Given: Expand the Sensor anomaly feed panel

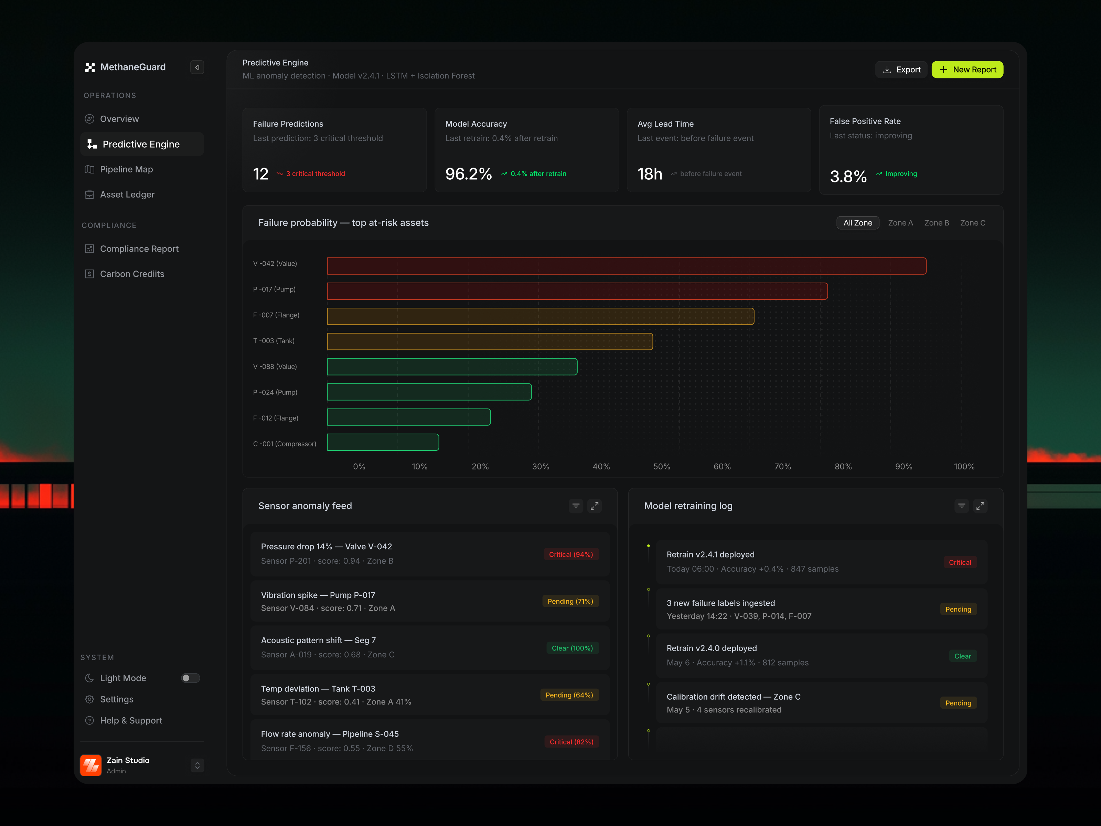Looking at the screenshot, I should [x=594, y=506].
